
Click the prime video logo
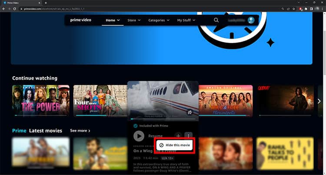point(81,20)
